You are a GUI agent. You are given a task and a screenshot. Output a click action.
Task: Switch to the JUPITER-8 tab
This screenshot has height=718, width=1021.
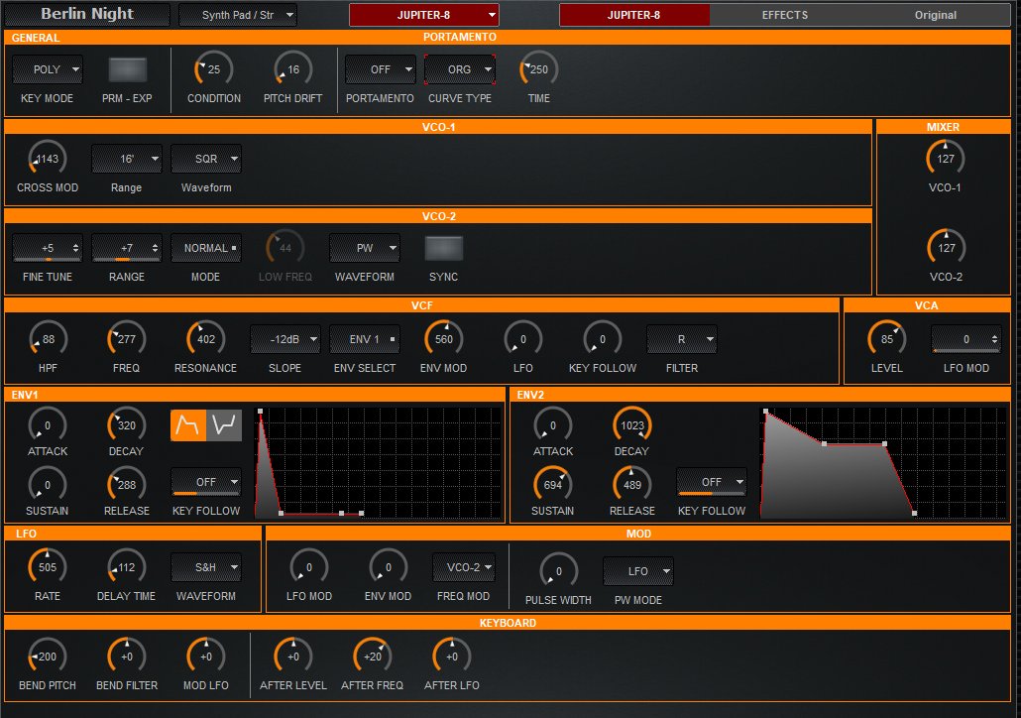tap(634, 15)
